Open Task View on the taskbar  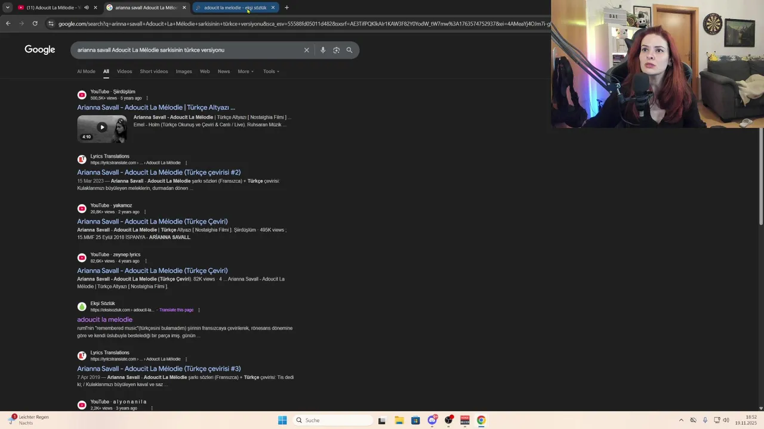(x=382, y=420)
